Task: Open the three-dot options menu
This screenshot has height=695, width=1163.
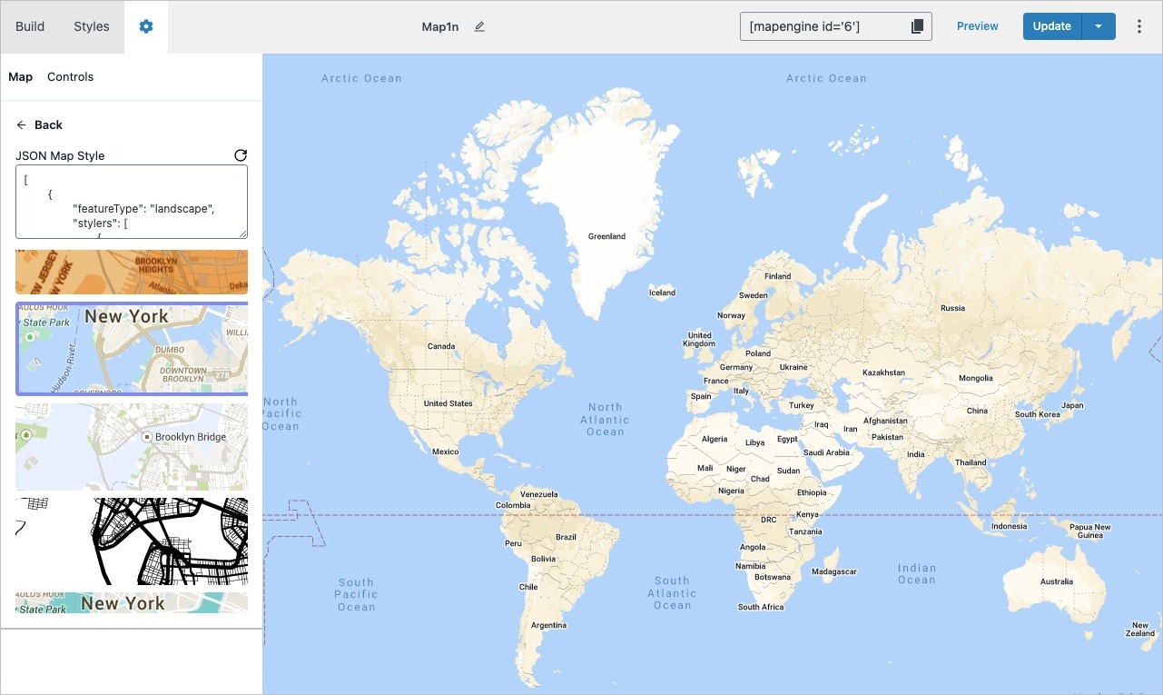Action: point(1139,26)
